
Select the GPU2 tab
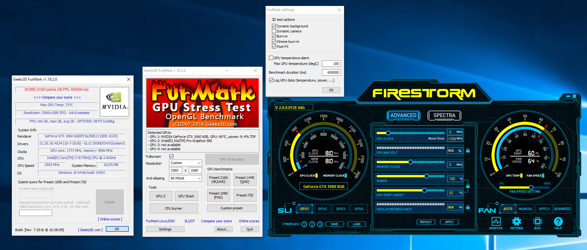323,209
